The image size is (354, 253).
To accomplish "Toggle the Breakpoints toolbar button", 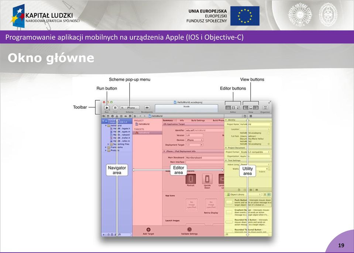I will pos(147,108).
